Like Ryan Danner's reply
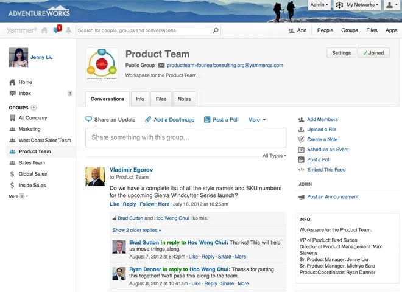 point(196,283)
